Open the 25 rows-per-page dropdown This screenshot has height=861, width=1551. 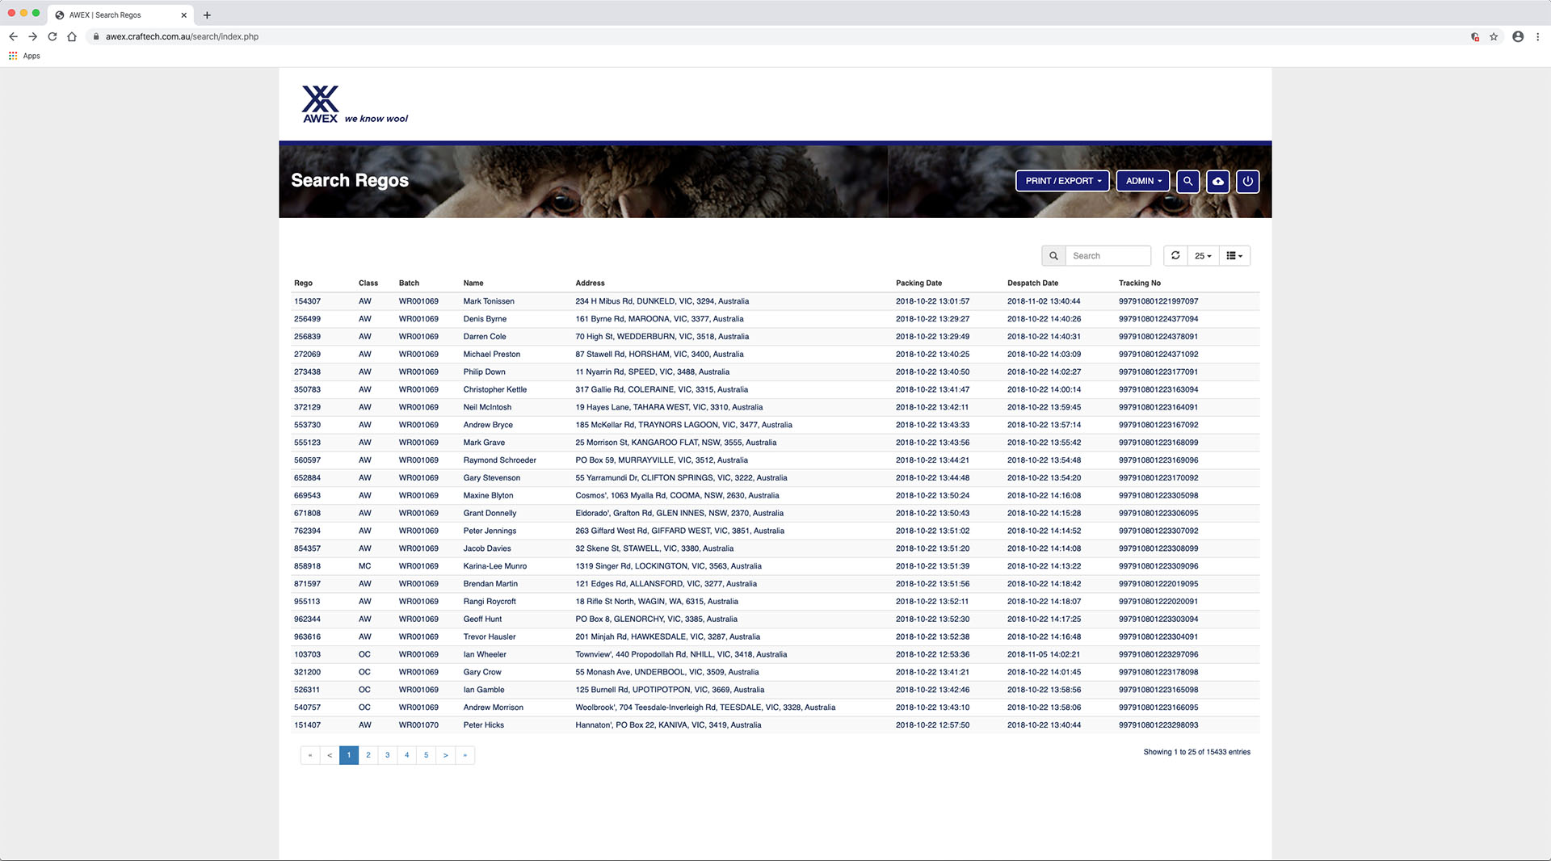1203,256
